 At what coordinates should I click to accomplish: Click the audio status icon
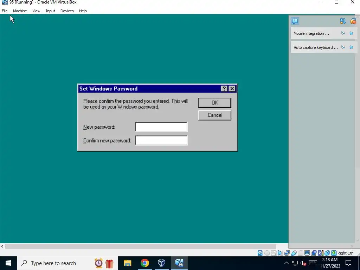click(280, 253)
